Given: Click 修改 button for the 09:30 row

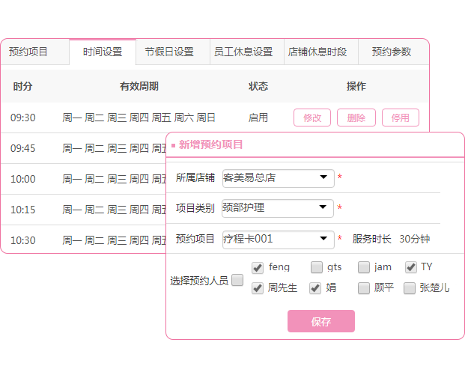Looking at the screenshot, I should click(312, 118).
